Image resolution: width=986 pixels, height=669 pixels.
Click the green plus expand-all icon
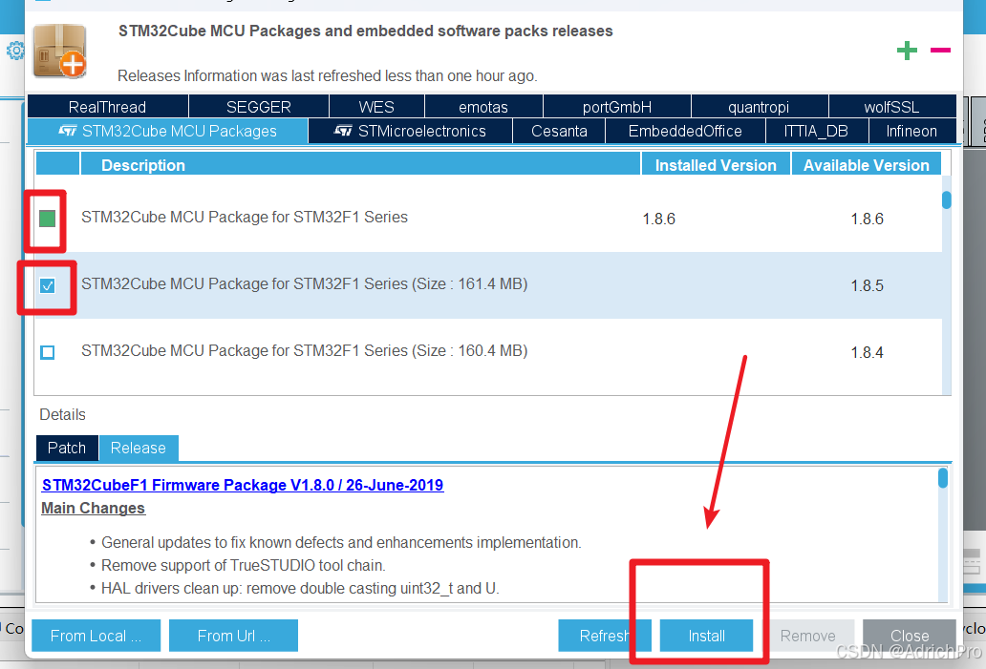[x=906, y=51]
